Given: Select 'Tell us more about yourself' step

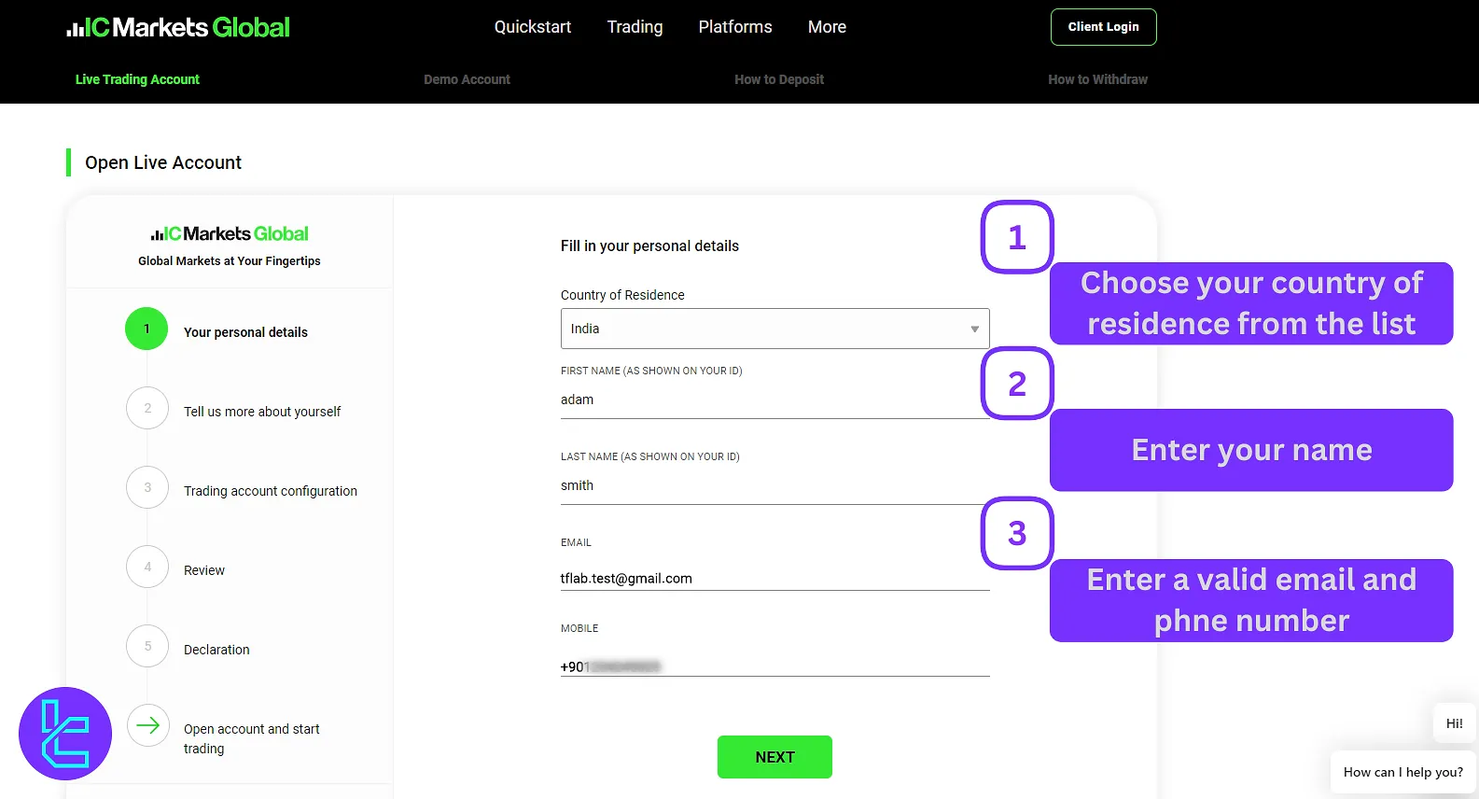Looking at the screenshot, I should pos(262,412).
